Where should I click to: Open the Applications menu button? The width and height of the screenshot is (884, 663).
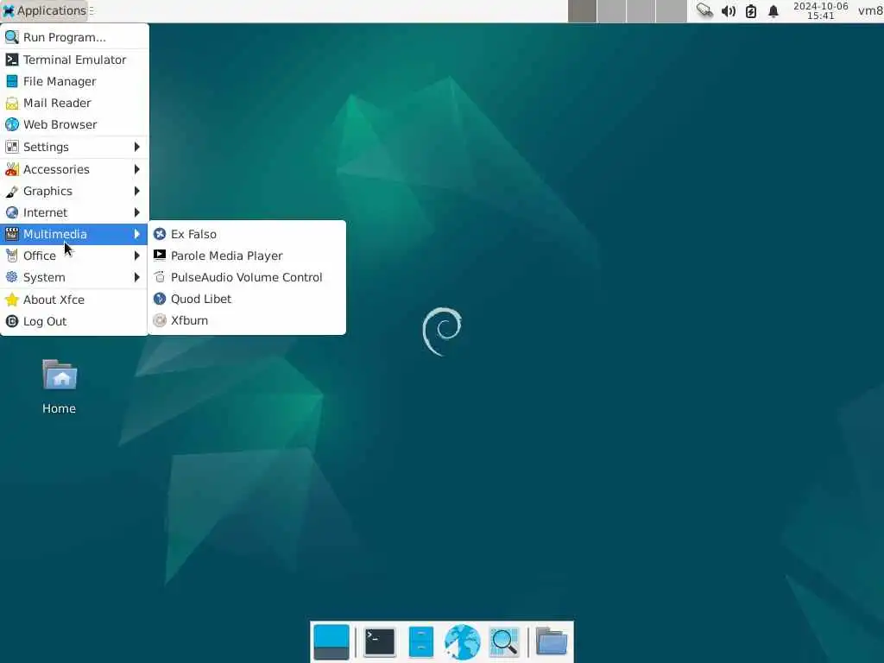click(44, 10)
